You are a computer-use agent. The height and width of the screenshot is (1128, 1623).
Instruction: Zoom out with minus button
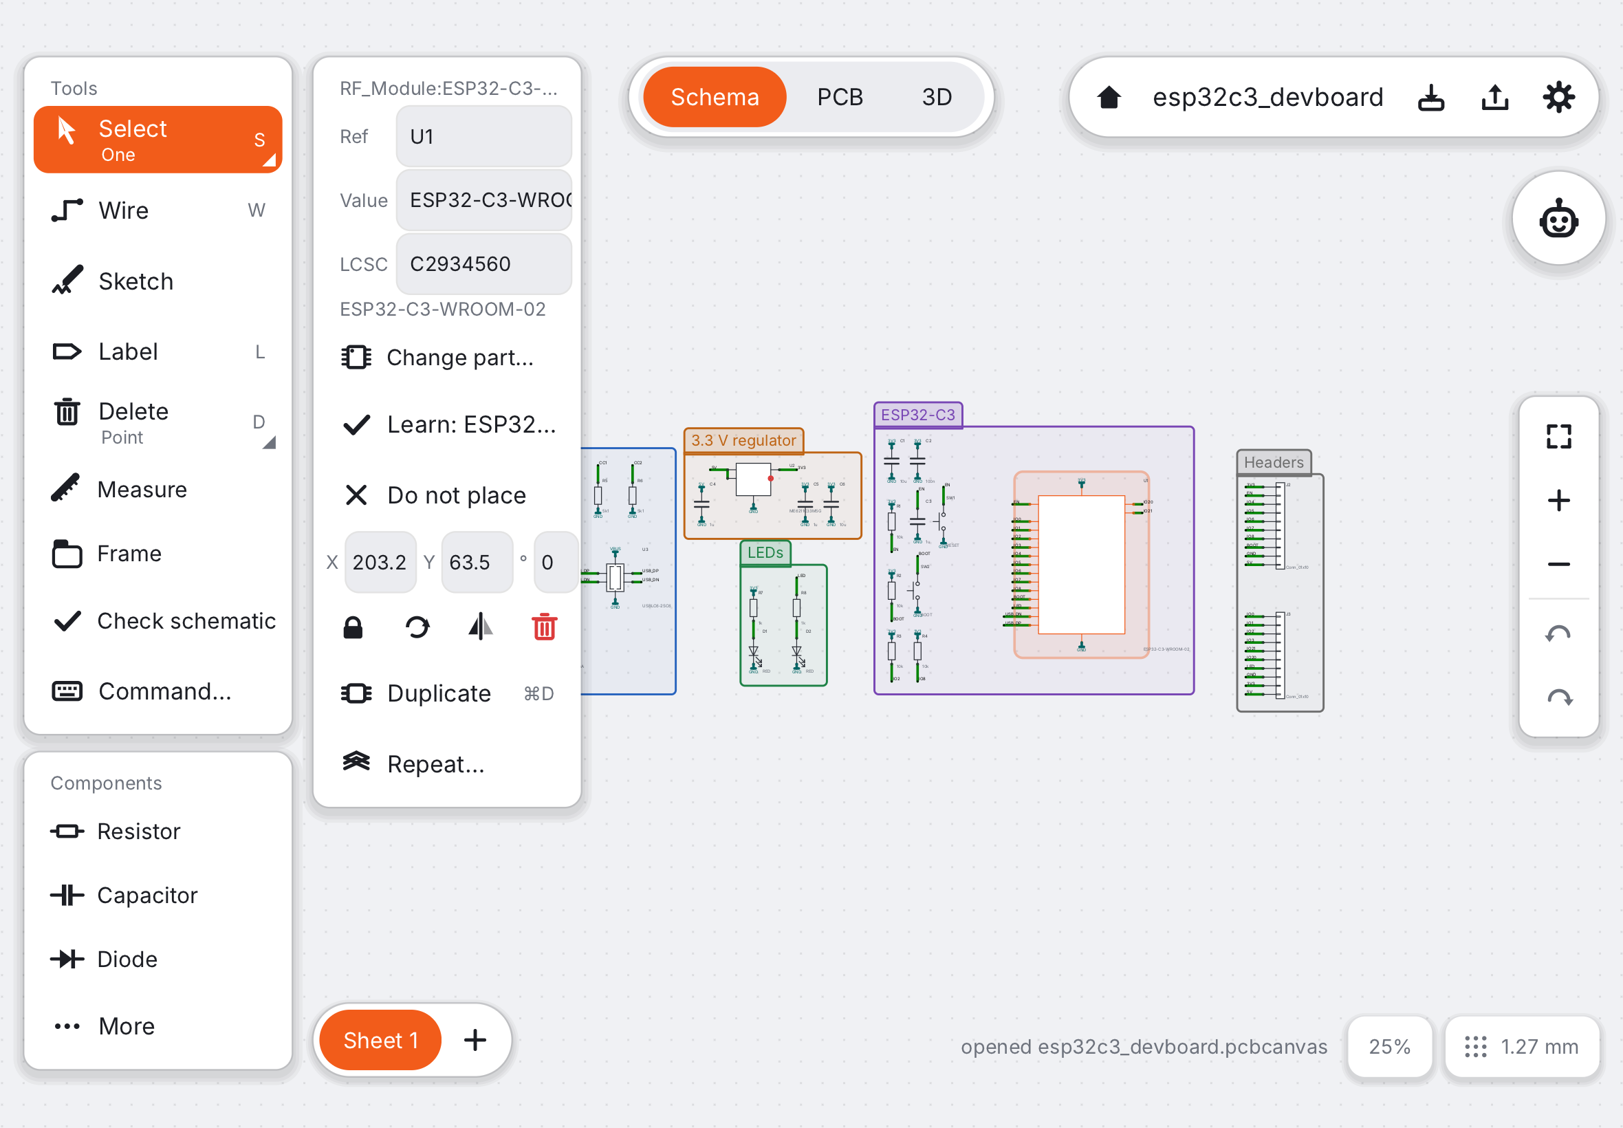click(x=1559, y=564)
